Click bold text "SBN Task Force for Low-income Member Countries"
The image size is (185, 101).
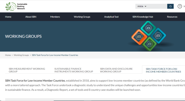35,81
